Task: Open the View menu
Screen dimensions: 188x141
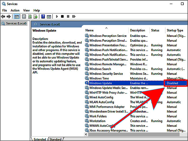Action: point(26,10)
